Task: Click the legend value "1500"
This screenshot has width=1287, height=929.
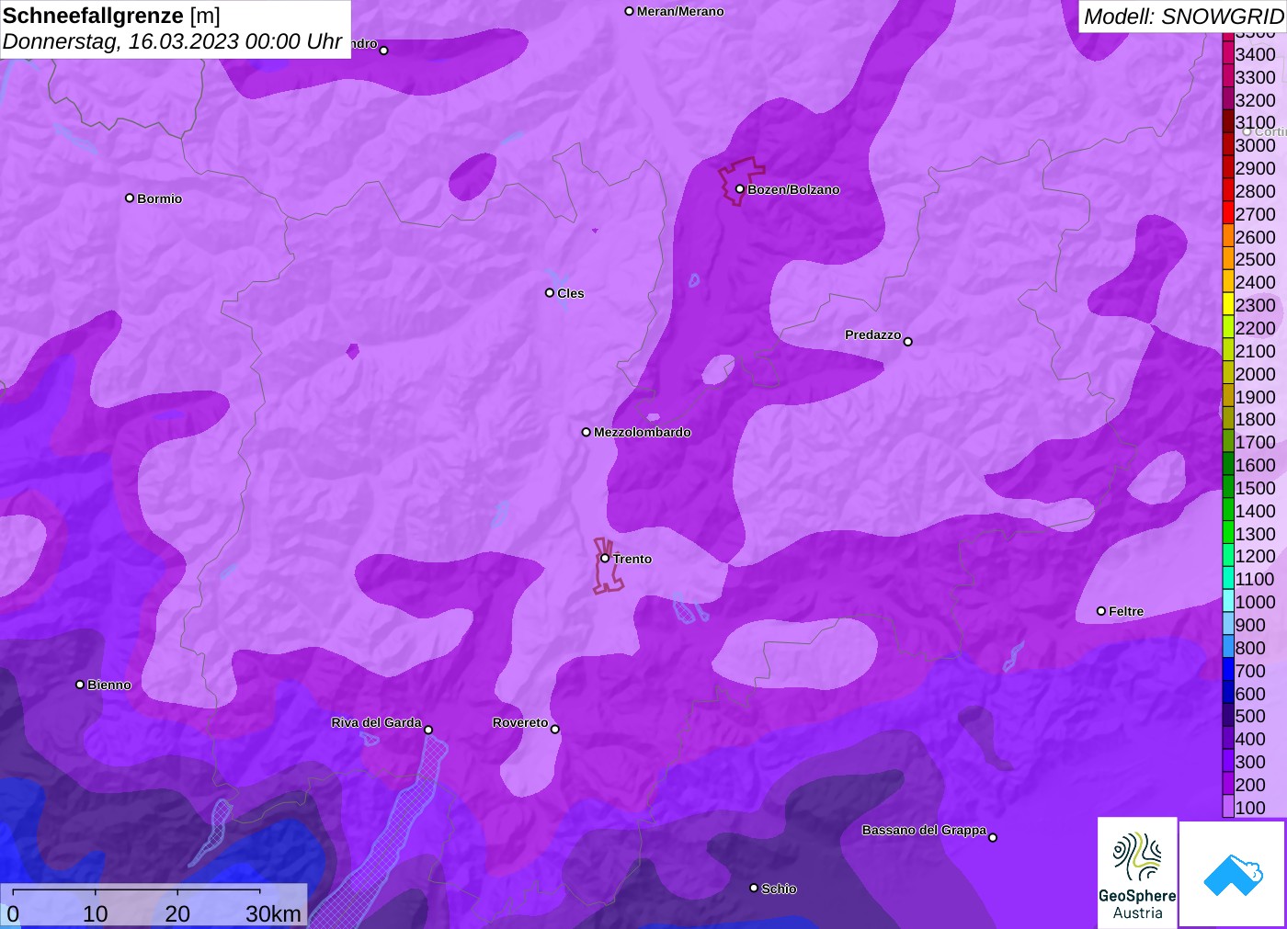Action: (x=1256, y=488)
